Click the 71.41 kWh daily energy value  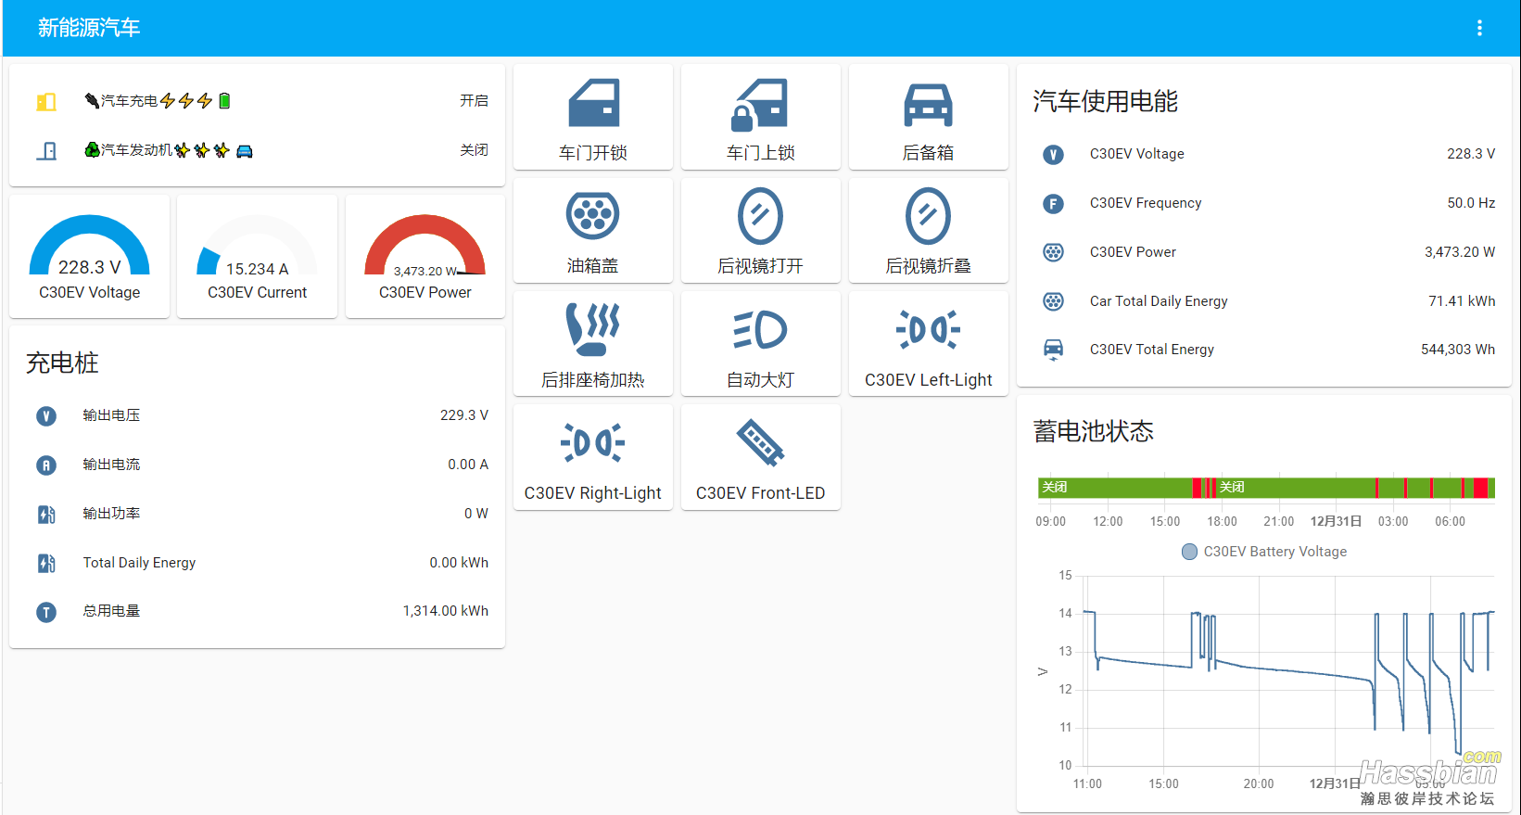pos(1462,301)
